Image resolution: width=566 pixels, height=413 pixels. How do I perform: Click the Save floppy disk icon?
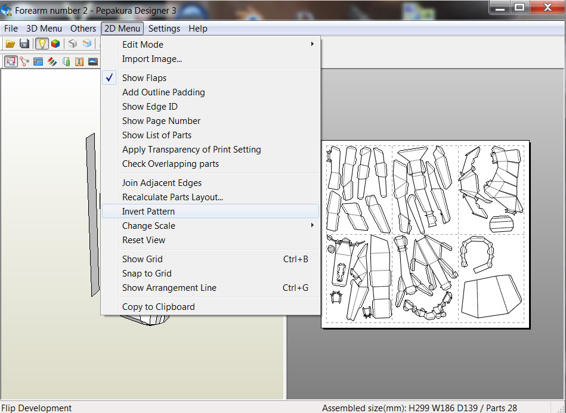[x=24, y=44]
